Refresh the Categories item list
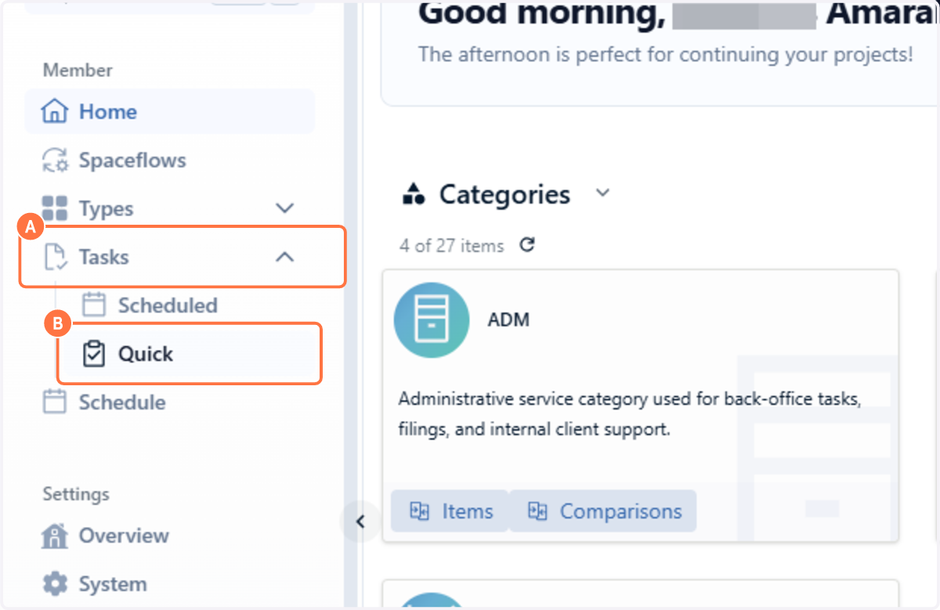 527,245
